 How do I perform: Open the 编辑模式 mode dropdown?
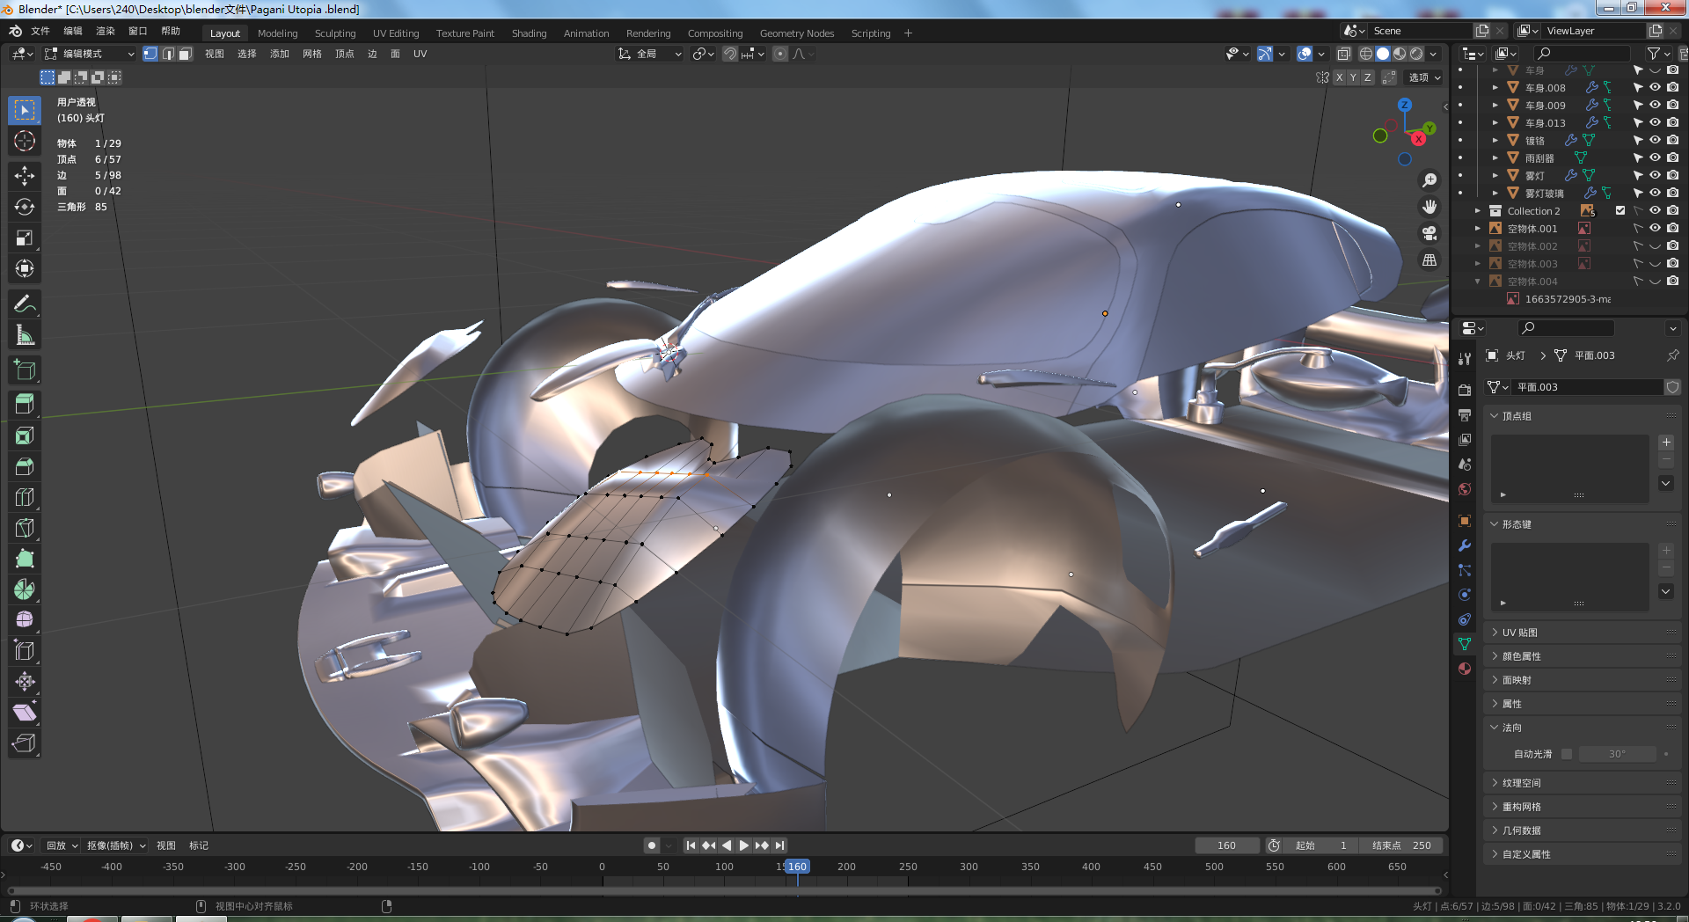90,54
